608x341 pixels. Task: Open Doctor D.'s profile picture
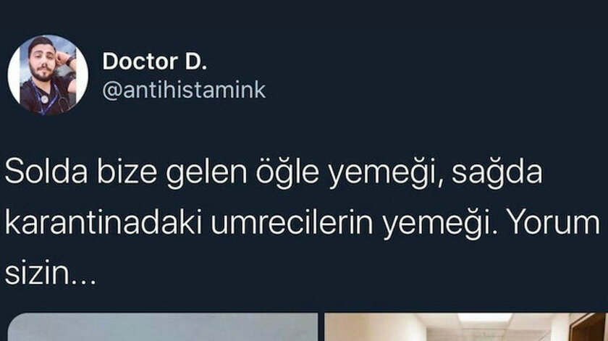coord(48,75)
